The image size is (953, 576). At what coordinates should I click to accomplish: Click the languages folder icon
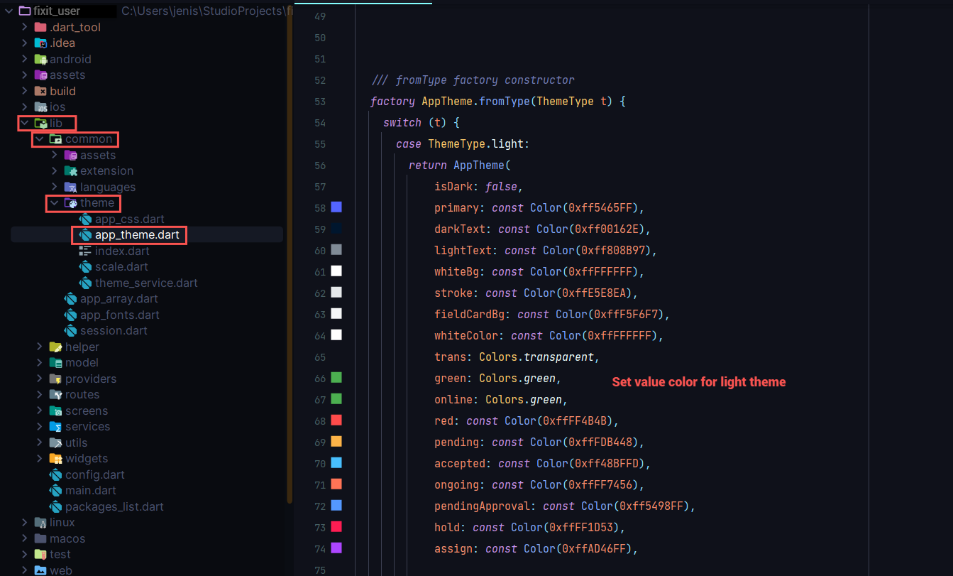pos(70,187)
